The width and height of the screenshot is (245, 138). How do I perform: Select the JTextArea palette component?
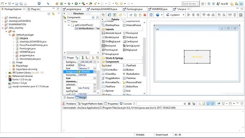129,78
